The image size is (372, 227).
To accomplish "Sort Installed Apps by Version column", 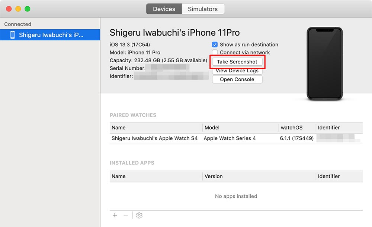I will pyautogui.click(x=259, y=177).
